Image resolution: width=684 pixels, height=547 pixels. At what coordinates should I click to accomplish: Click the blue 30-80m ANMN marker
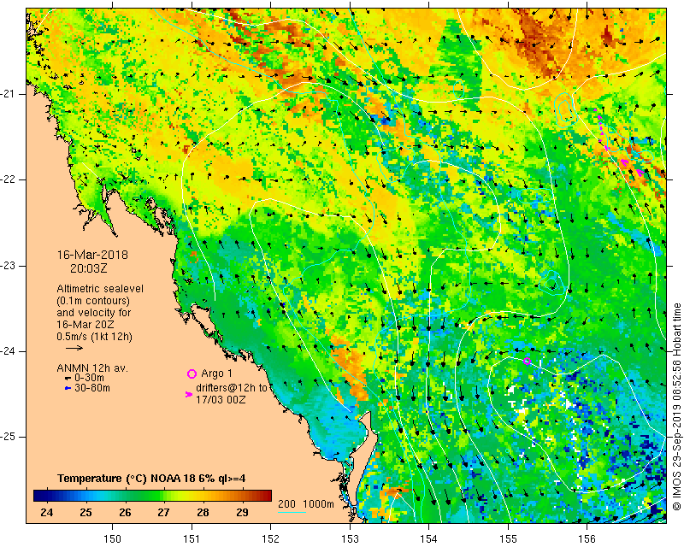click(x=68, y=388)
